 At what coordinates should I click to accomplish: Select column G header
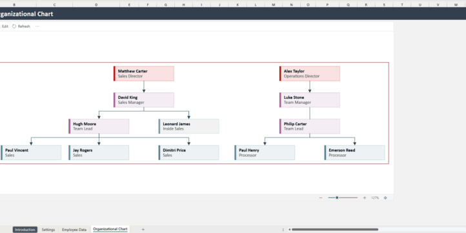tap(165, 5)
